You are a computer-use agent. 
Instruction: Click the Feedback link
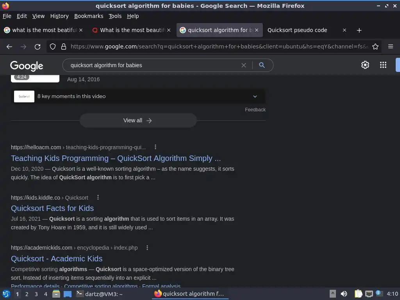pyautogui.click(x=255, y=110)
